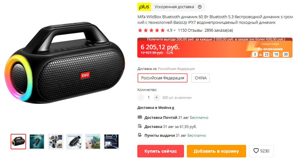Select the first speaker thumbnail

(18, 141)
